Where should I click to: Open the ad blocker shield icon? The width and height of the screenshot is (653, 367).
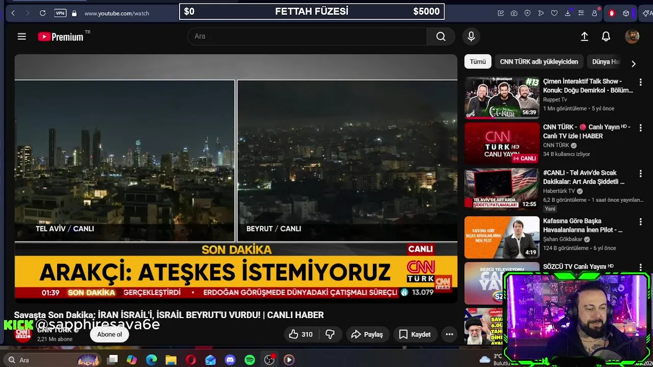[528, 13]
